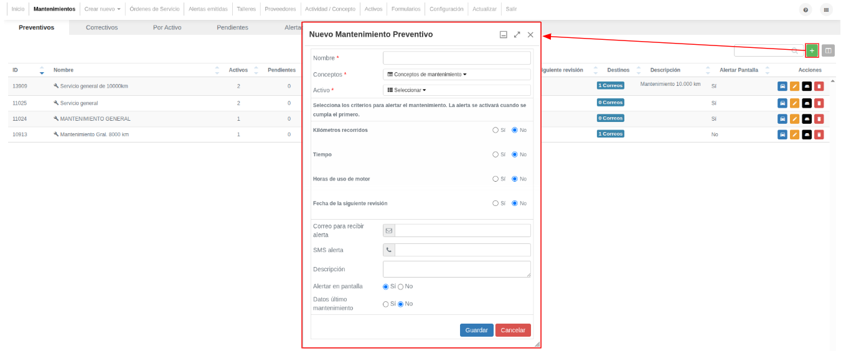Click the 1 Correos badge for row 13909
The height and width of the screenshot is (351, 841).
click(610, 85)
